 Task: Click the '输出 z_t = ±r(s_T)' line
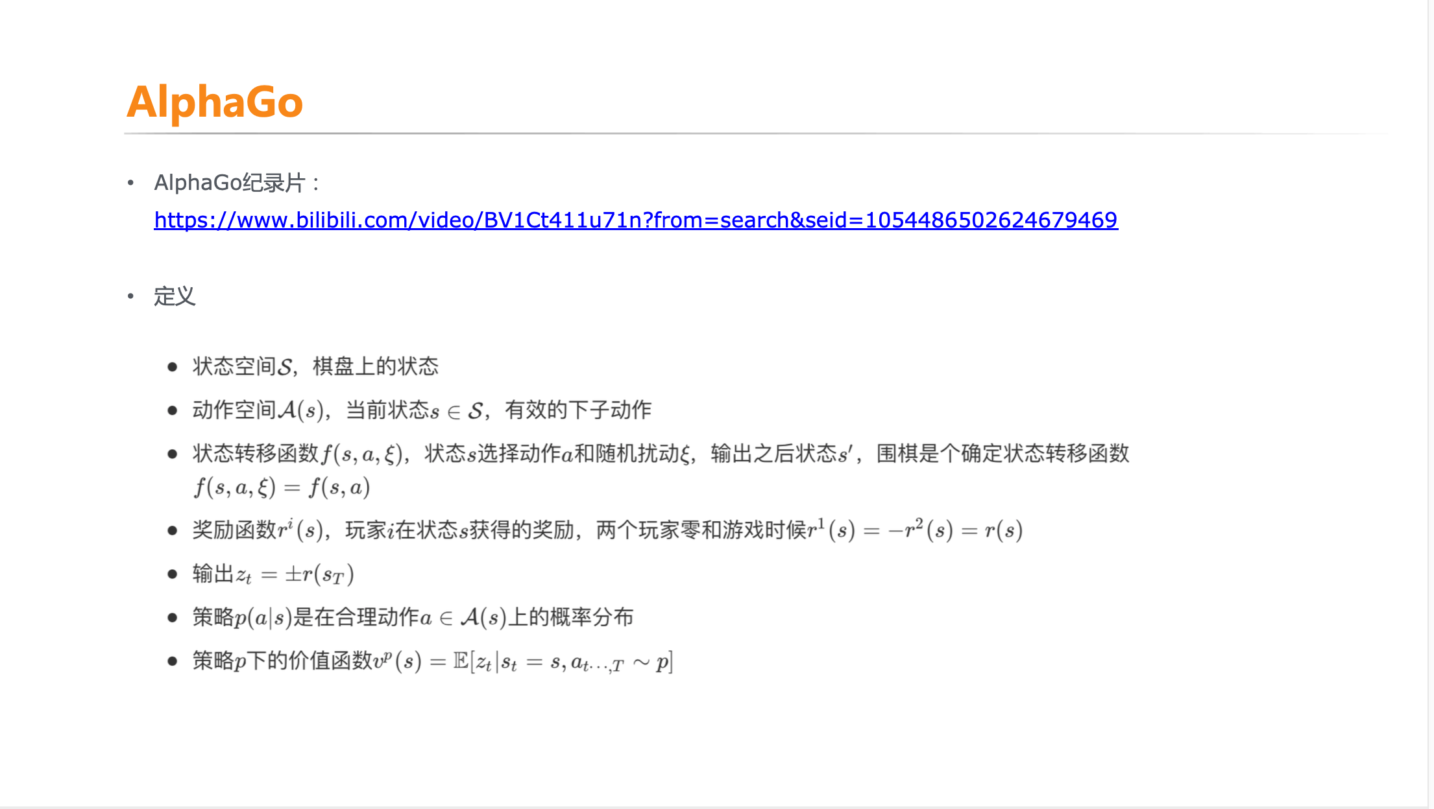coord(273,574)
